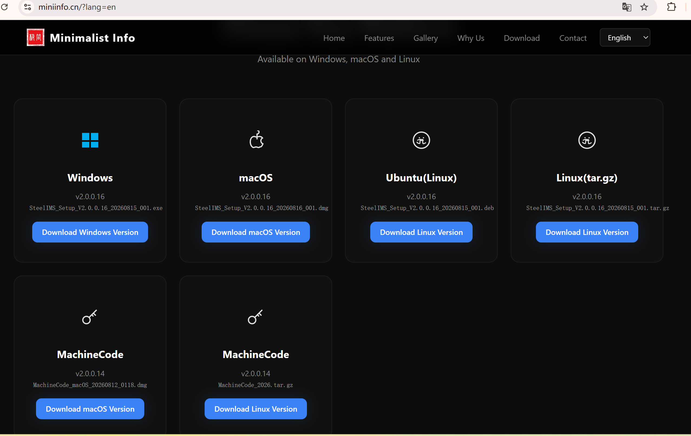Click version v2.0.0.14 above MachineCode_macOS file
Screen dimensions: 691x436
90,373
